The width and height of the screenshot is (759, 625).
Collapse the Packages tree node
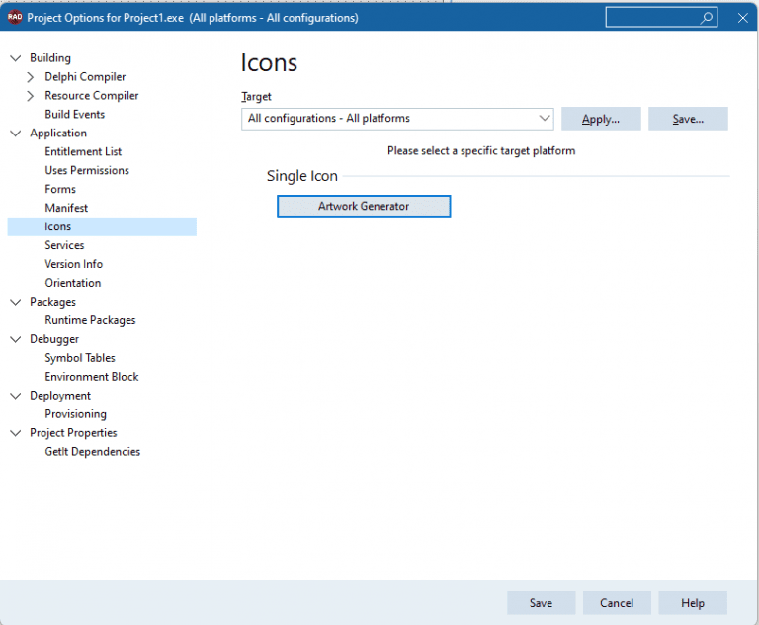tap(16, 302)
